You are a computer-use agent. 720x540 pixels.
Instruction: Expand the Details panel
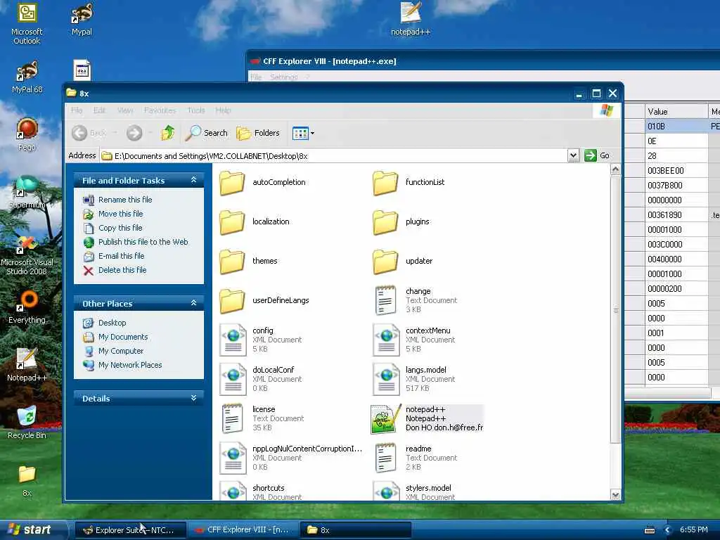click(x=194, y=398)
